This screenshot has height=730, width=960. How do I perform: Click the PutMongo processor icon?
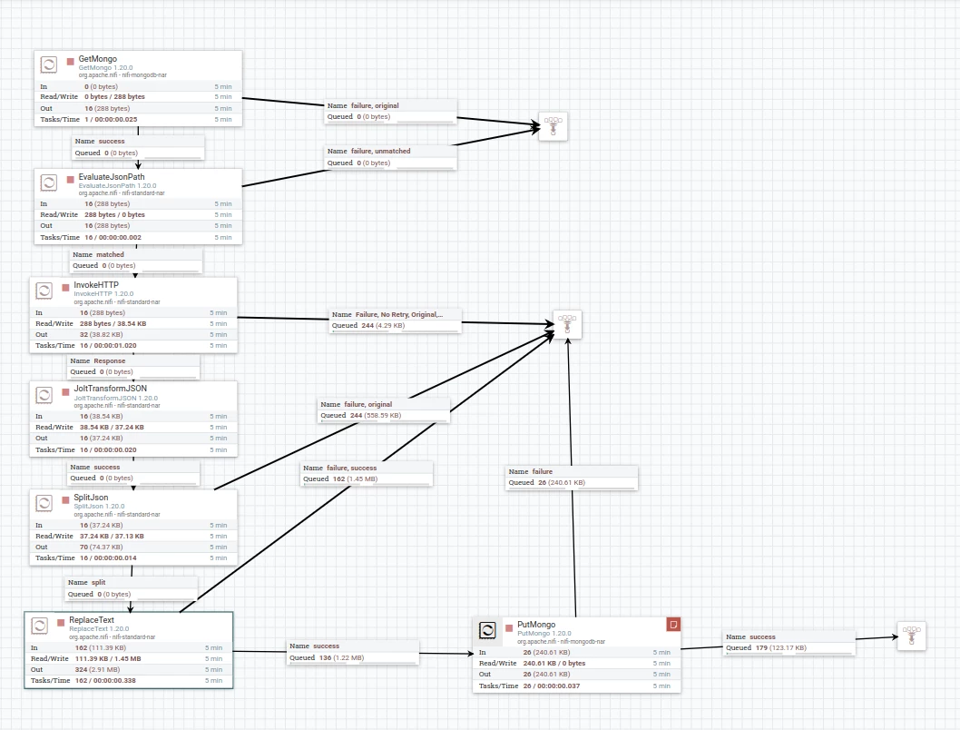487,630
